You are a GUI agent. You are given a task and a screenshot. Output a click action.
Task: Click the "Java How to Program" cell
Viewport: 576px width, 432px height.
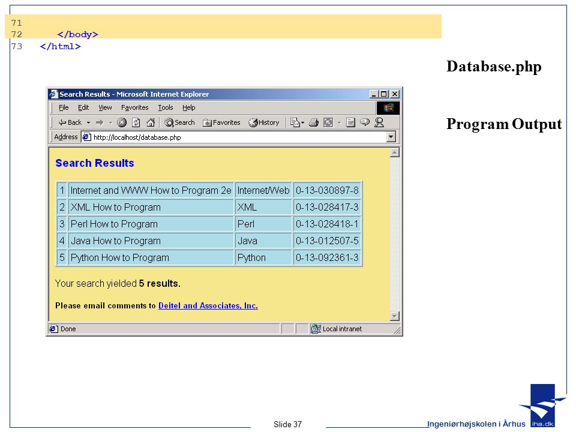tap(151, 241)
